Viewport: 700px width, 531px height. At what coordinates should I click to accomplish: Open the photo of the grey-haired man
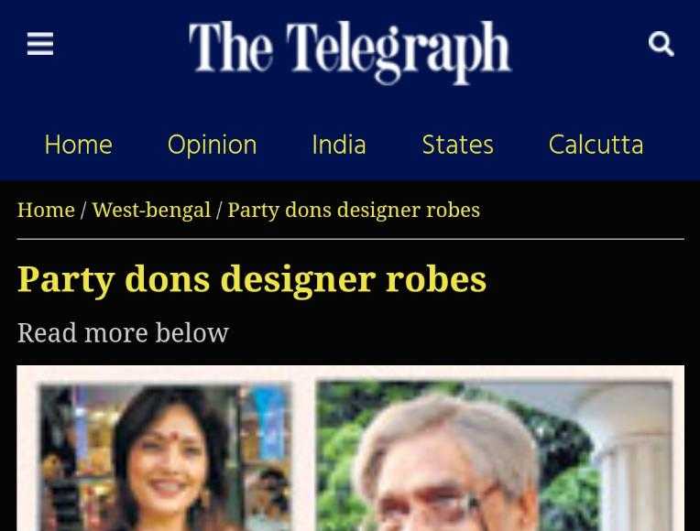pos(494,456)
